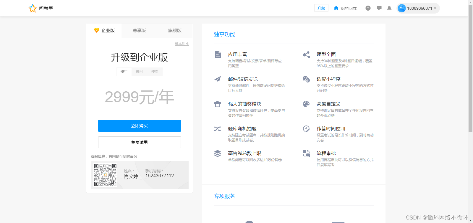Click the home icon beside 我的问卷
The height and width of the screenshot is (223, 473).
tap(336, 8)
